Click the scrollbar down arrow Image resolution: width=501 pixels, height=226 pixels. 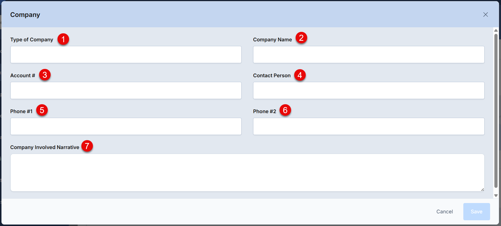coord(496,196)
